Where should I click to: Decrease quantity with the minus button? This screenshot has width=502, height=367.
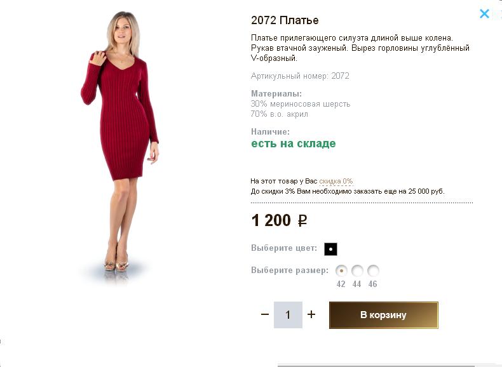(x=265, y=314)
